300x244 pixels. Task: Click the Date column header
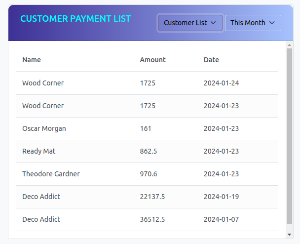click(211, 60)
